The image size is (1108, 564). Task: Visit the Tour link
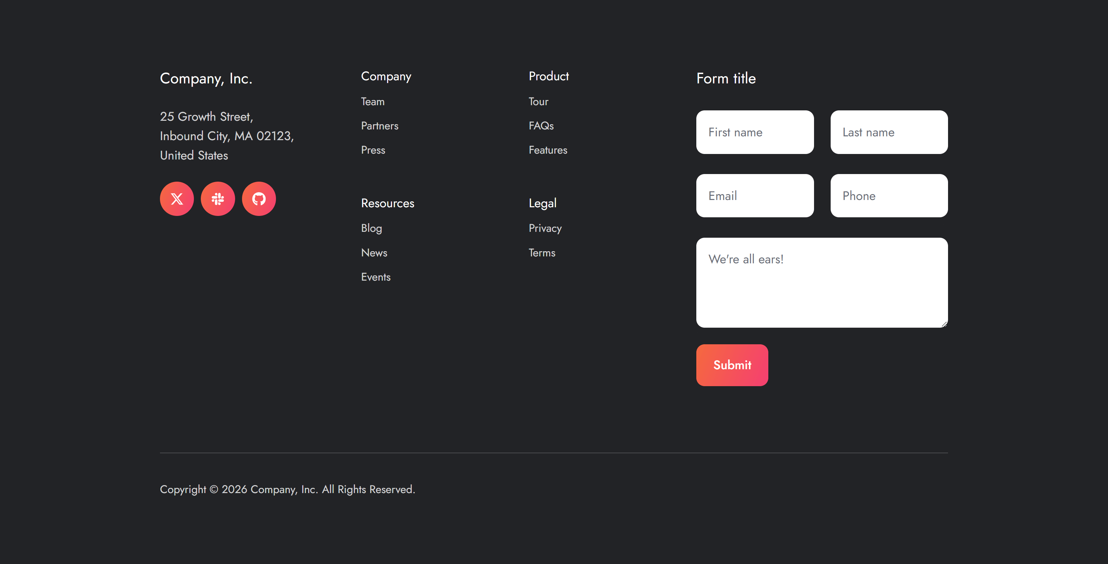[x=538, y=102]
